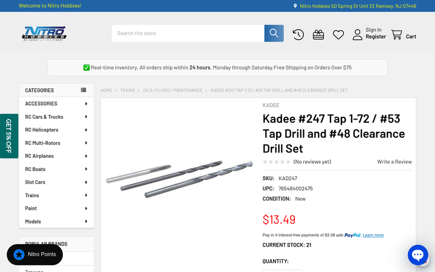Expand the Paint category arrow
435x272 pixels.
(86, 209)
